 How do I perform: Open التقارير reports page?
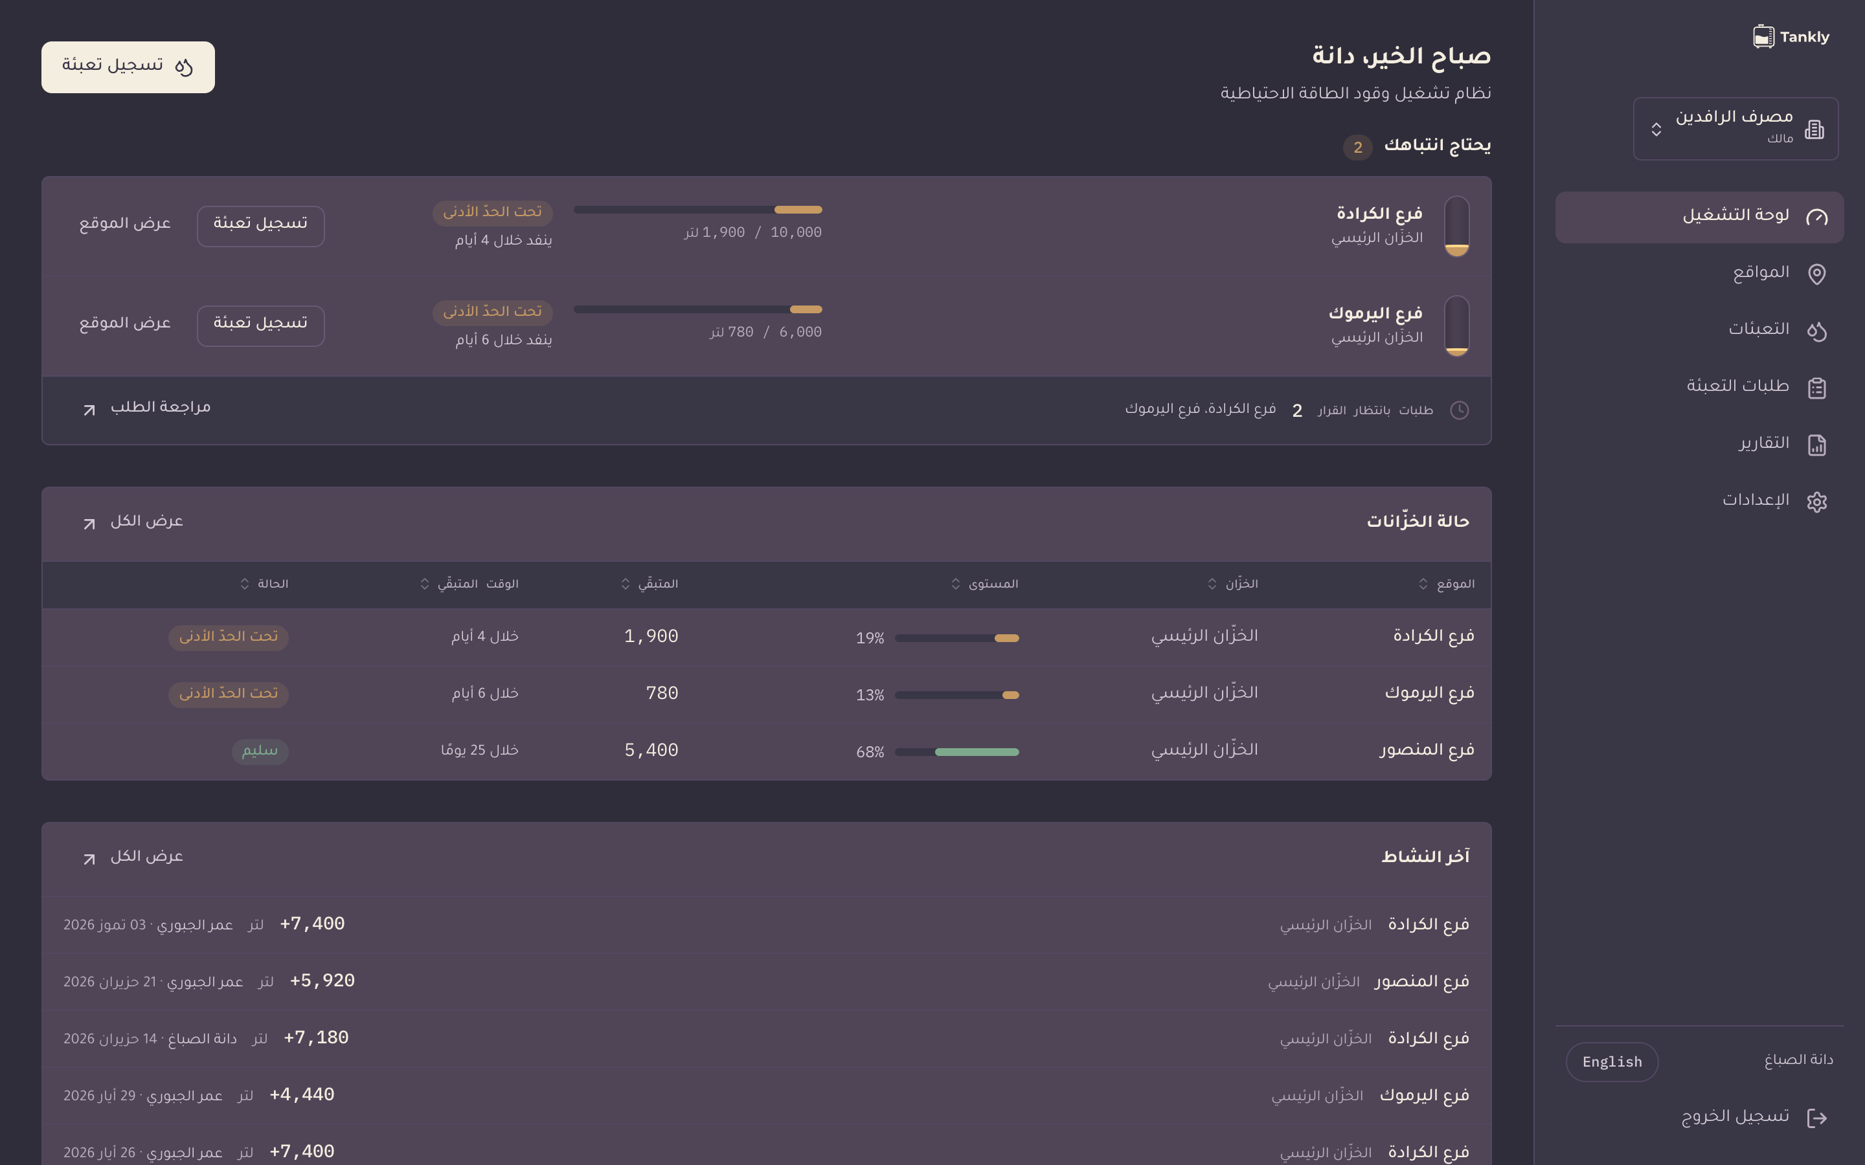(x=1699, y=445)
